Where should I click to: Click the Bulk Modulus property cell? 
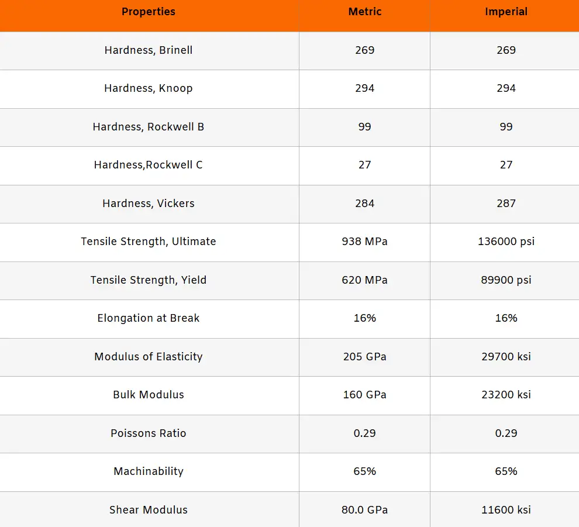coord(149,395)
